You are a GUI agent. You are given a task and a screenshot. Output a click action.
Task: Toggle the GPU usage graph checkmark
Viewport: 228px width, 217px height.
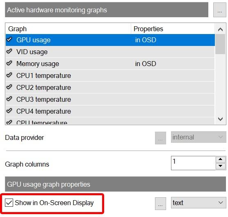9,39
